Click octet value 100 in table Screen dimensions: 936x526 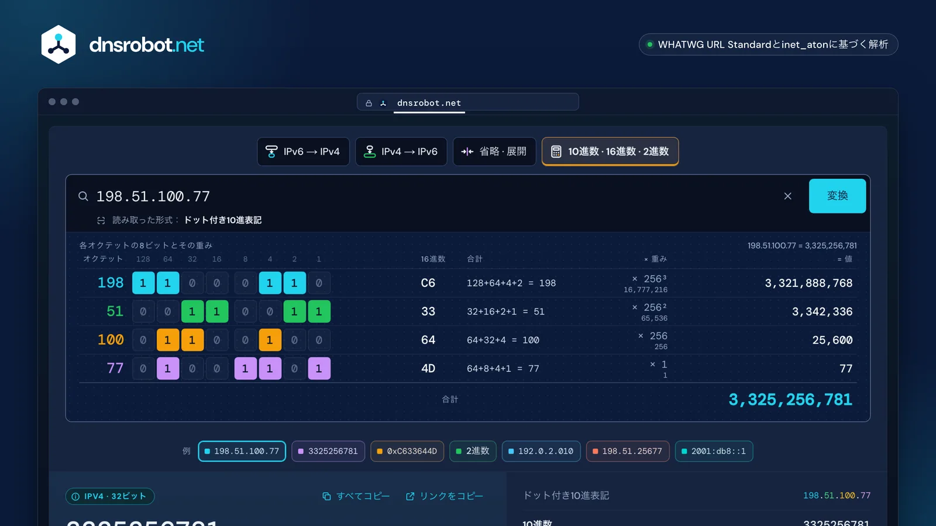(111, 340)
